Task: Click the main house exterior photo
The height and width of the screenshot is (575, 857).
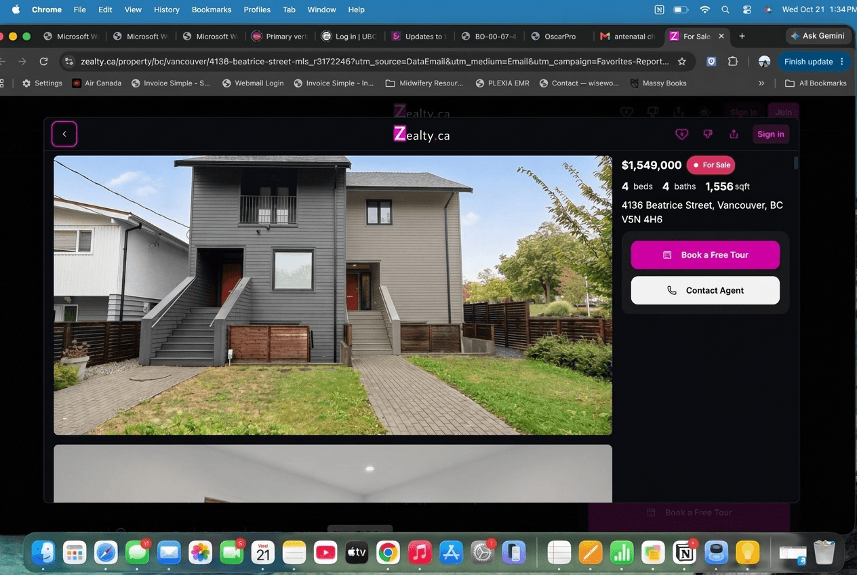Action: click(333, 296)
